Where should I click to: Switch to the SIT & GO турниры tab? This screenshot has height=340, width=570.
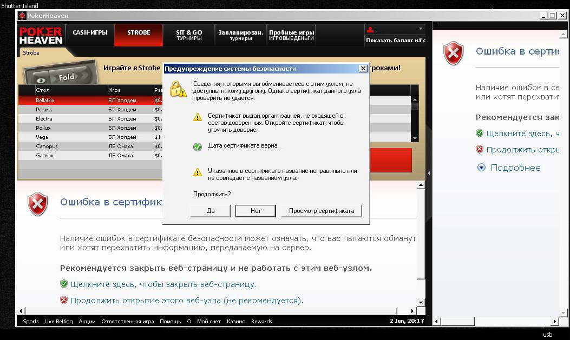coord(189,35)
